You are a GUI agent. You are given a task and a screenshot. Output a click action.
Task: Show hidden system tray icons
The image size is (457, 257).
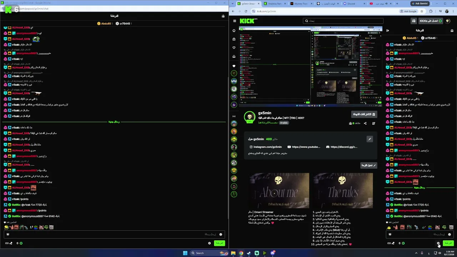pos(416,253)
